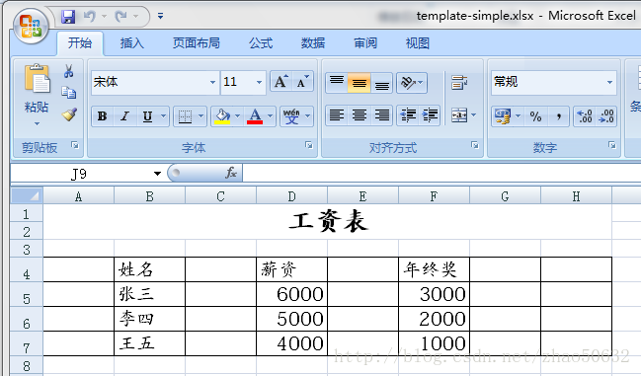This screenshot has height=376, width=641.
Task: Decrease font size with small A
Action: (303, 82)
